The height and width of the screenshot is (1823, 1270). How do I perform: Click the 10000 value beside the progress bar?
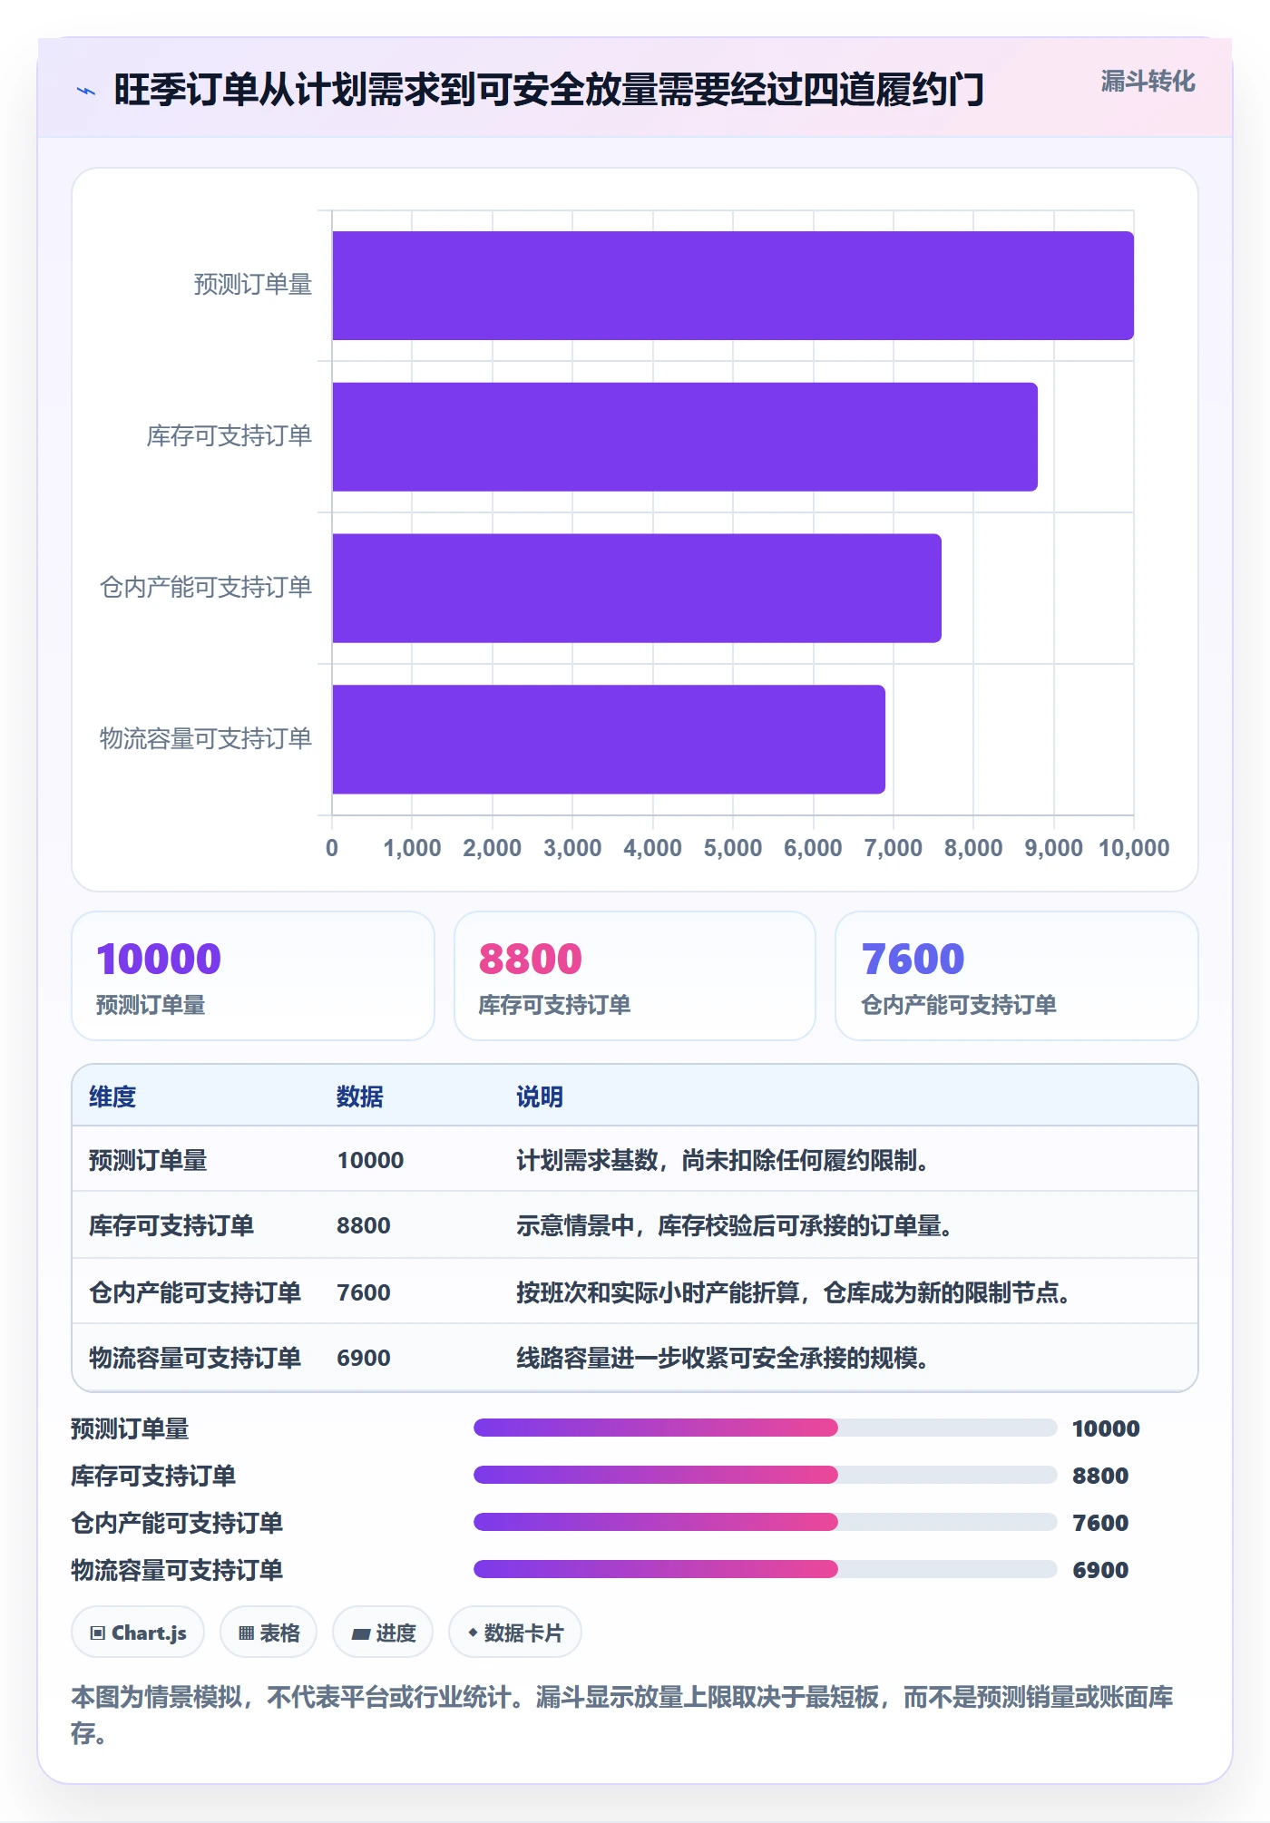pos(1106,1428)
